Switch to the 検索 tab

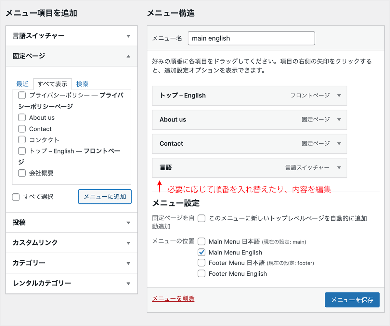coord(82,84)
